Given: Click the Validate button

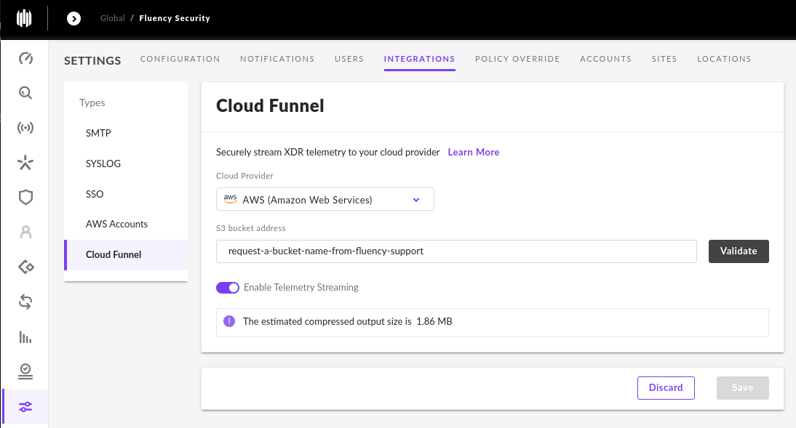Looking at the screenshot, I should coord(739,251).
